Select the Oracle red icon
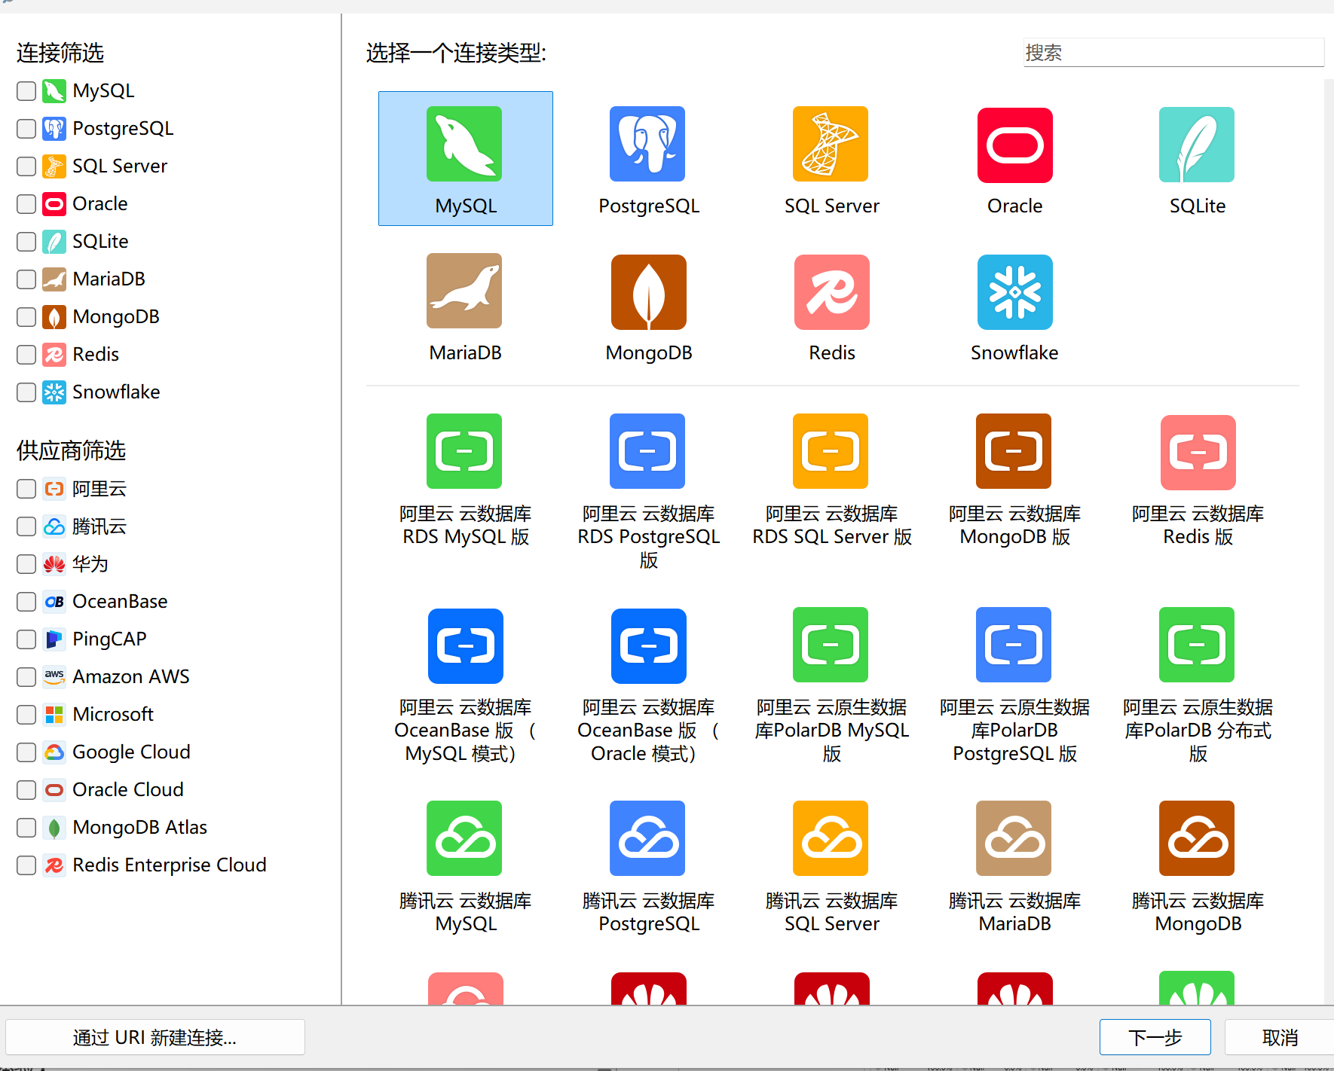 pyautogui.click(x=1015, y=145)
